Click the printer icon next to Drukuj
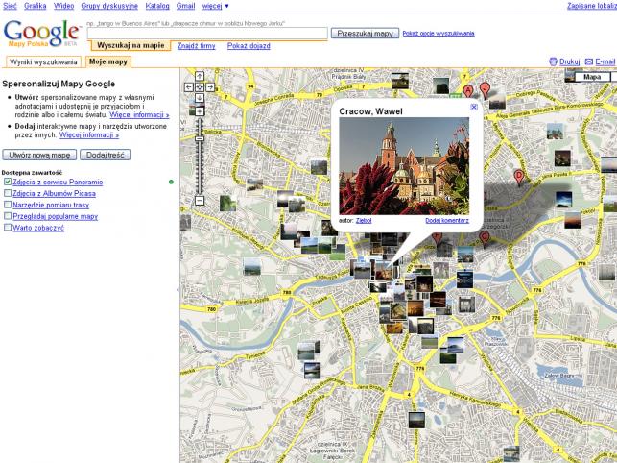Screen dimensions: 617x463 (554, 61)
